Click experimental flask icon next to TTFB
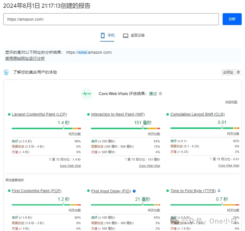Viewport: 245px width, 231px height. [219, 191]
